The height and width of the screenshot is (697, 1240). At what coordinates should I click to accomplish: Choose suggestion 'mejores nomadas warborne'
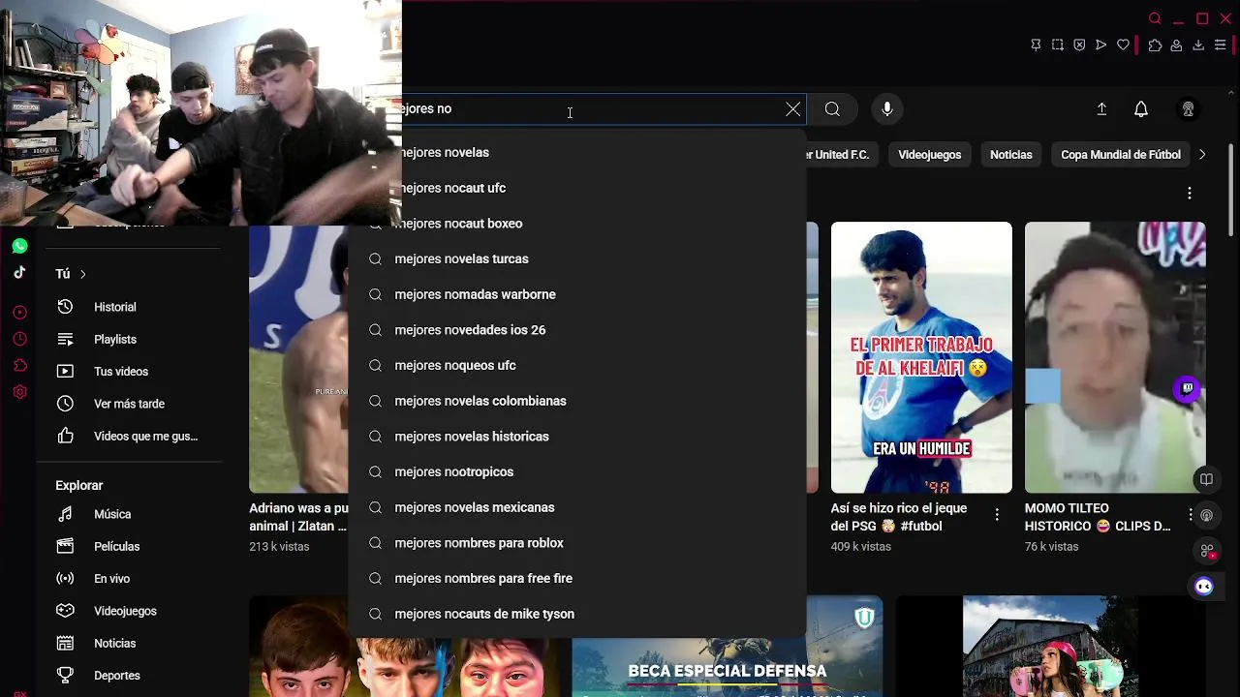[x=577, y=294]
